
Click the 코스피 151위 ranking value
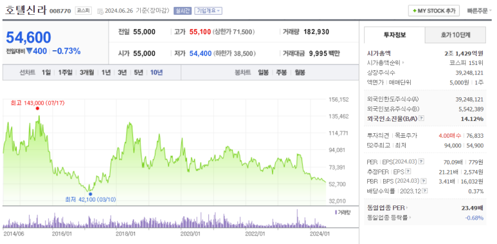pos(467,62)
